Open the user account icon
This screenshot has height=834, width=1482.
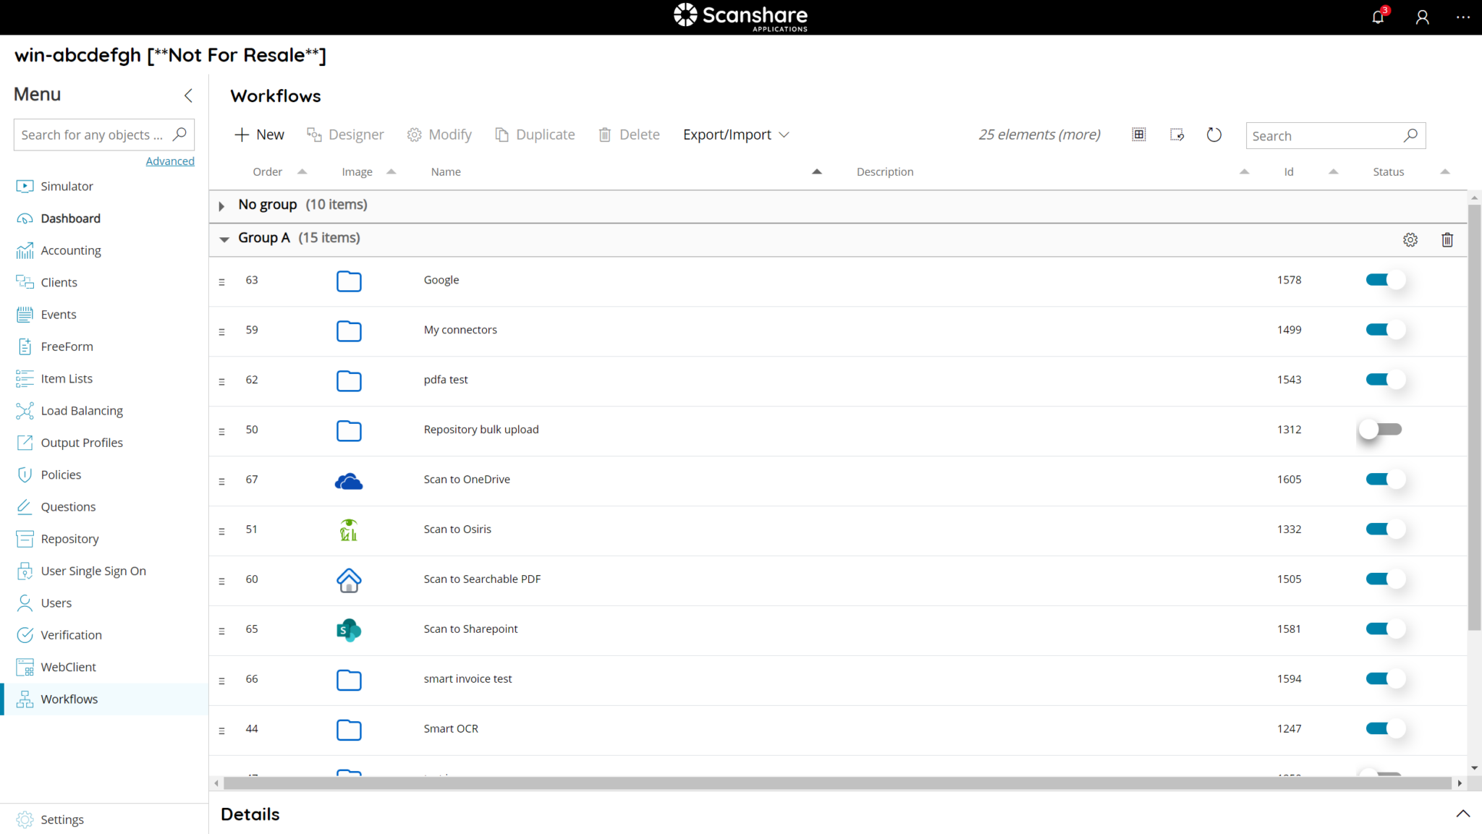pos(1422,17)
